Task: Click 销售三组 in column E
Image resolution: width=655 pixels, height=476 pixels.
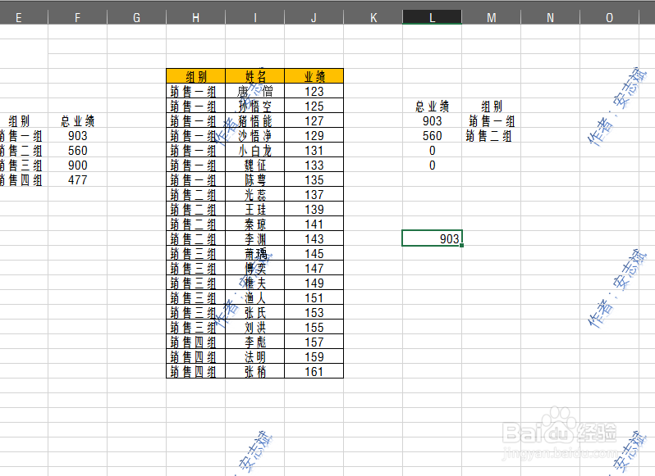Action: click(21, 165)
